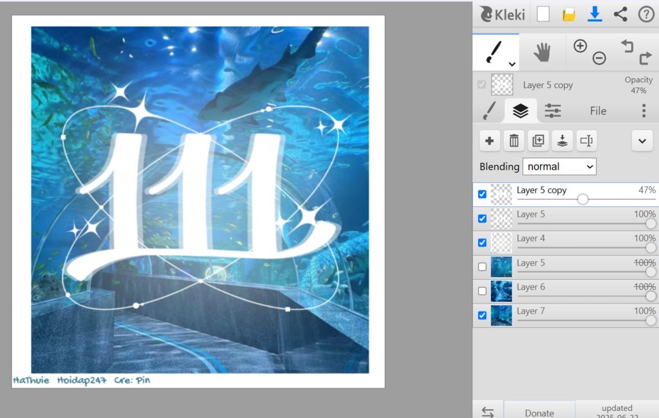The width and height of the screenshot is (659, 418).
Task: Click the Layer 5 copy label in header
Action: click(548, 86)
